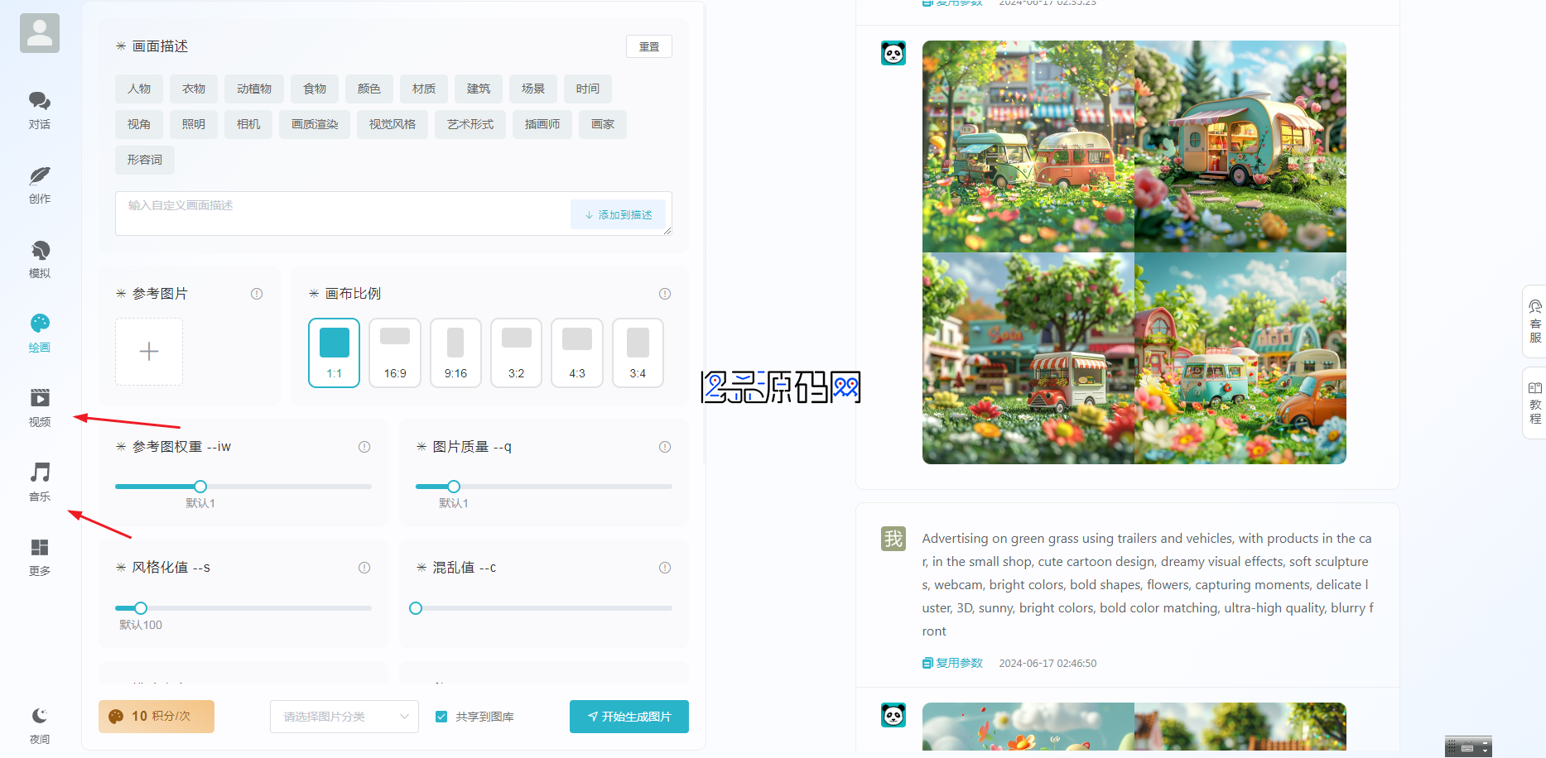
Task: Open the bottom-right generated van image
Action: click(x=1240, y=358)
